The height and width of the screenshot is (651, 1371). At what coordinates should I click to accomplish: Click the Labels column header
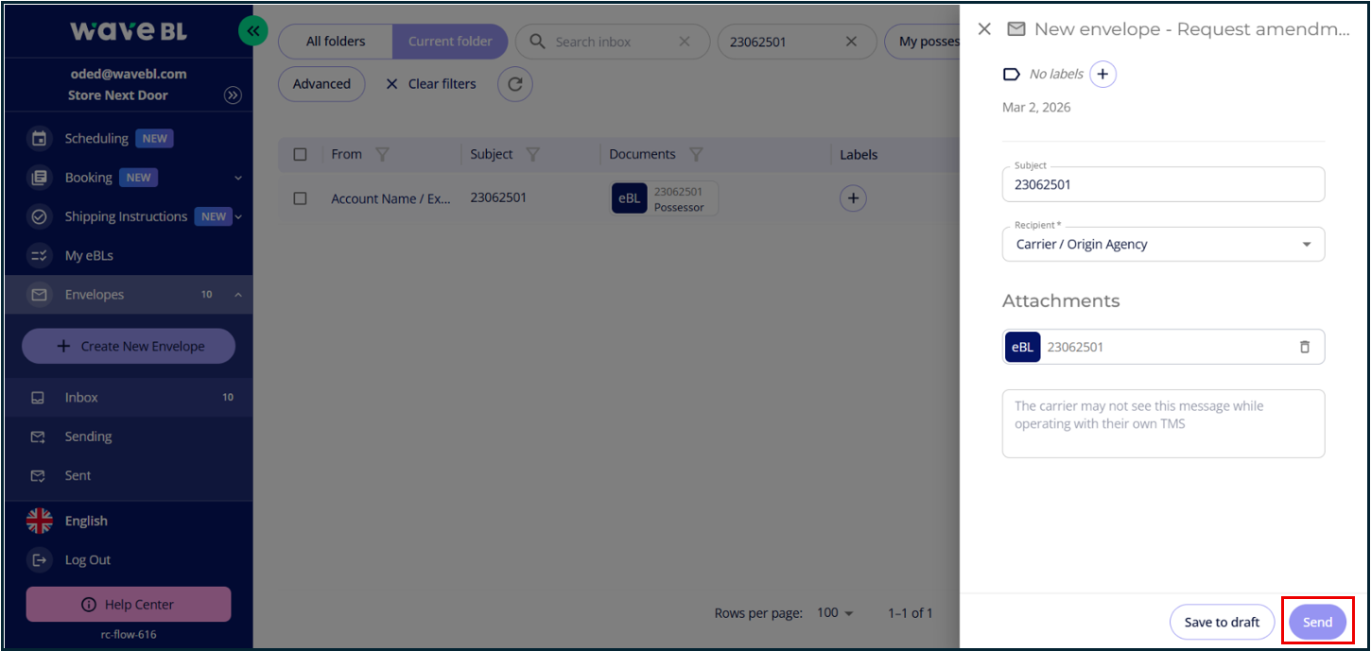click(859, 154)
